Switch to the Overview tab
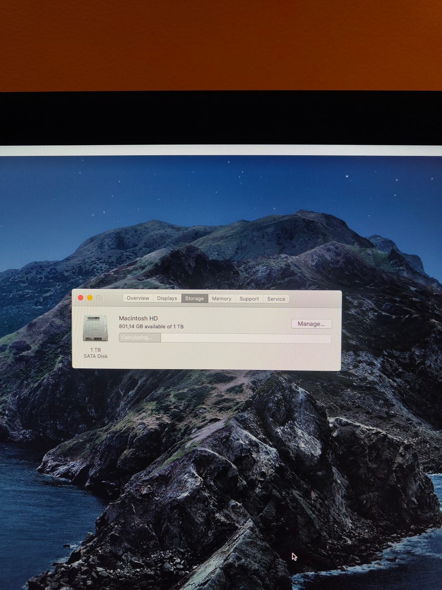442x590 pixels. (x=138, y=298)
